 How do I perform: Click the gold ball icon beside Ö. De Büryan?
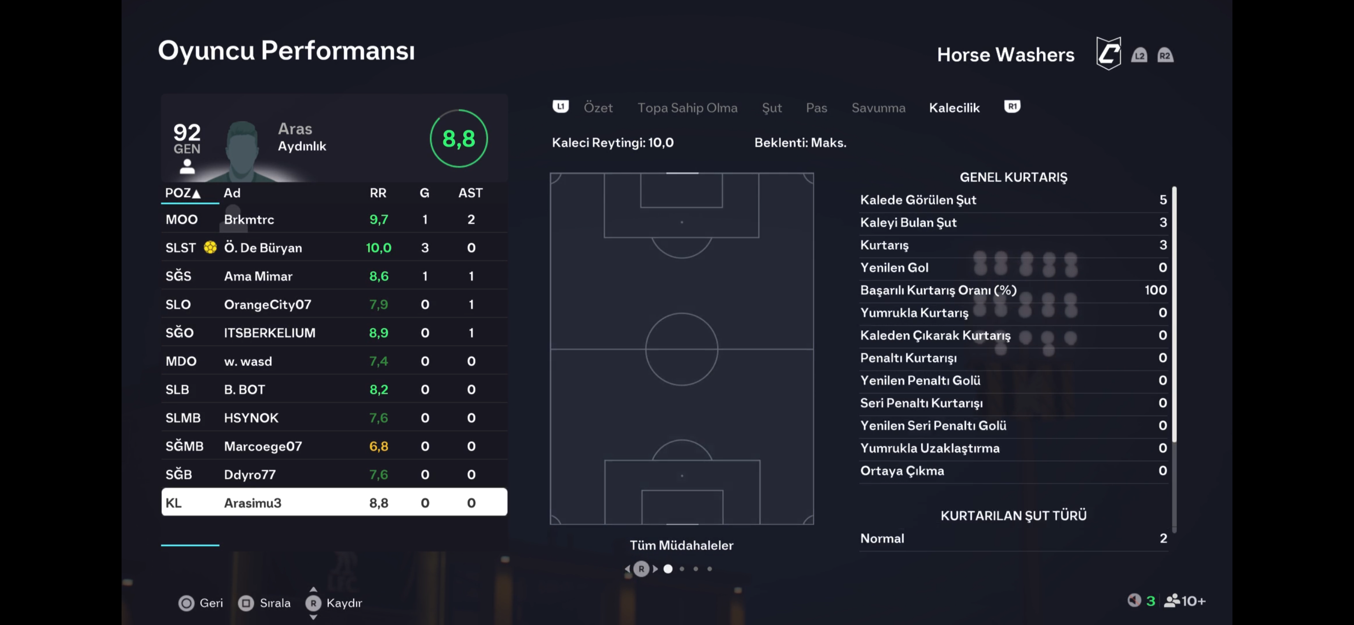coord(210,247)
